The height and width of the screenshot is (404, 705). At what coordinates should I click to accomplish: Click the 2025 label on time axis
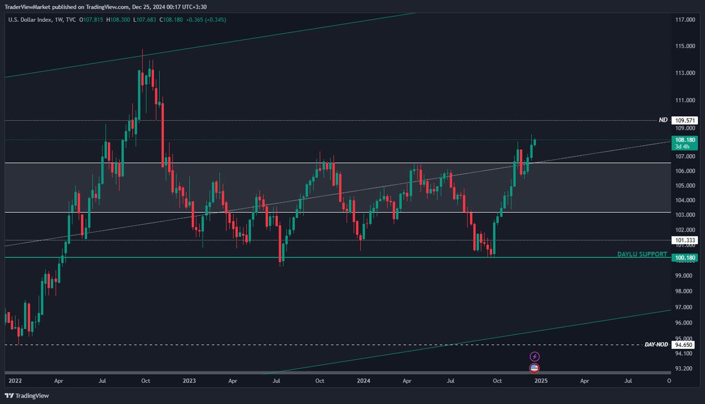(541, 380)
